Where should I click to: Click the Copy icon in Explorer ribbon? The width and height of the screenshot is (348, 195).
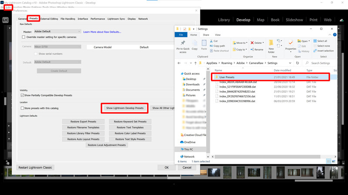(x=194, y=43)
